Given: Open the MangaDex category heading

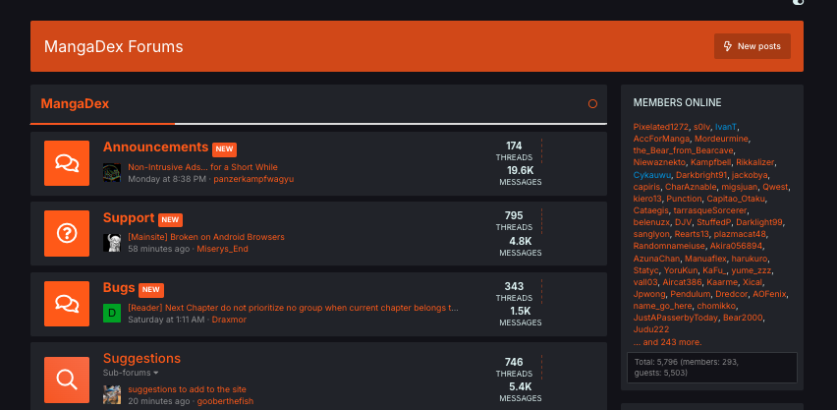Looking at the screenshot, I should coord(75,103).
